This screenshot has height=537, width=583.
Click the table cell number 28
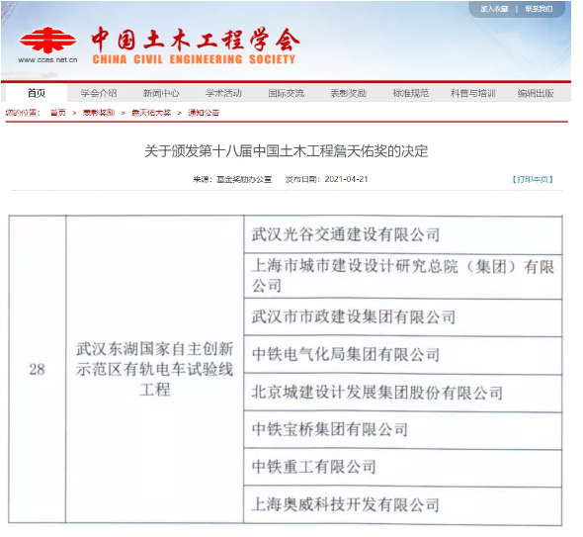[37, 369]
